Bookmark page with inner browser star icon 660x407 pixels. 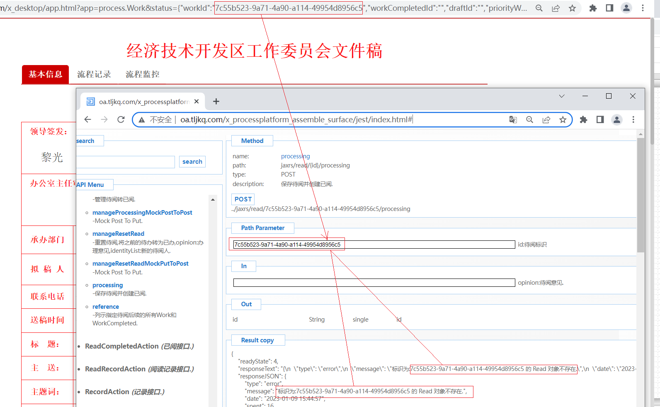click(563, 120)
